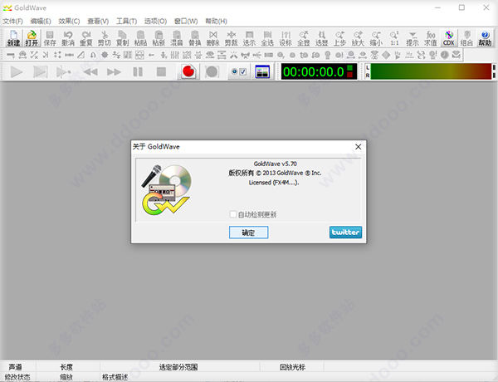Click the 复制 (Copy) toolbar icon
Screen dimensions: 498x382
(x=122, y=38)
